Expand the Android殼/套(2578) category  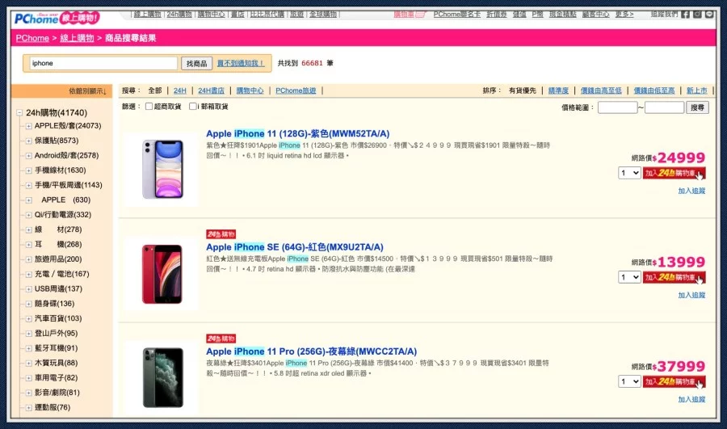point(29,156)
